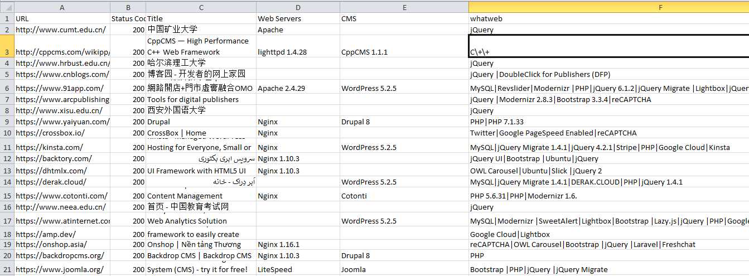Select 'Hosting for Everyone, Small or' cell

click(x=201, y=146)
